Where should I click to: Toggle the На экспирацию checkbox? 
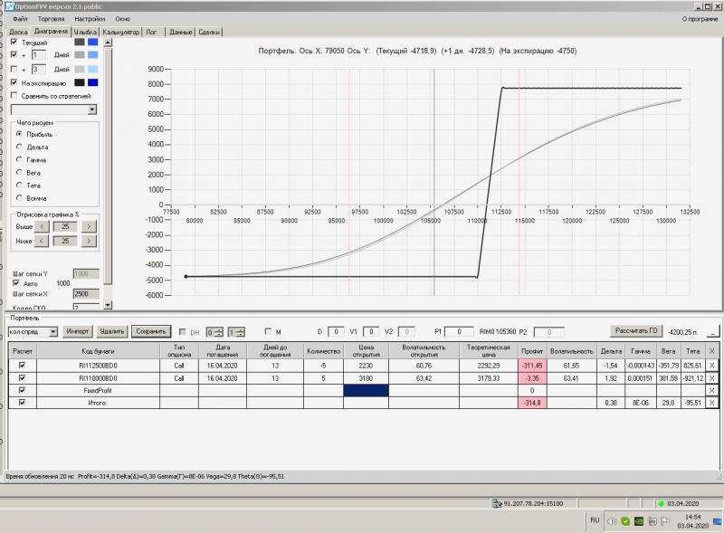(x=14, y=82)
